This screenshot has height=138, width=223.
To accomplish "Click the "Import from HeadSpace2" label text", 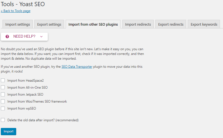I will point(25,81).
